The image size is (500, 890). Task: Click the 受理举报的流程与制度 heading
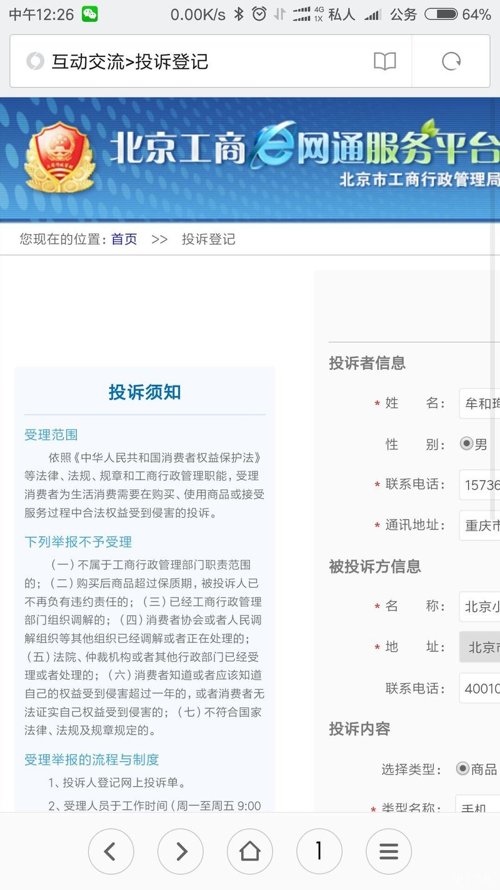(x=92, y=759)
